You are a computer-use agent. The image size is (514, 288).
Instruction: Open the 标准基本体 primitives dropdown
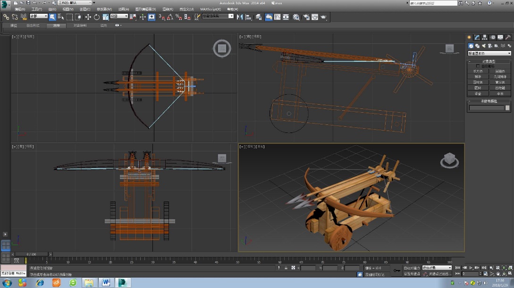489,53
